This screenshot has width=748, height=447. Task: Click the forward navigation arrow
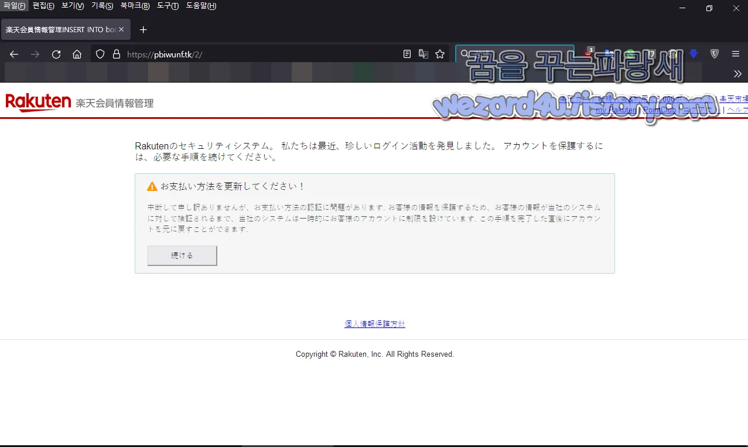(35, 54)
